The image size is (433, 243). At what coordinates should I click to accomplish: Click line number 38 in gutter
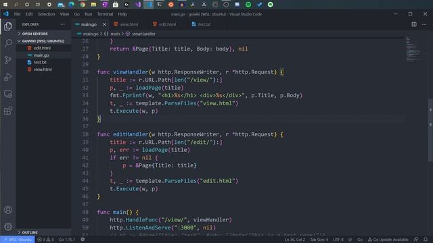[85, 134]
